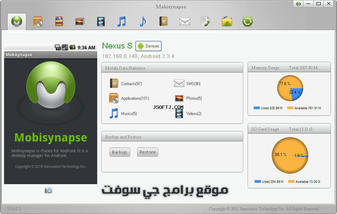Open the SMS(90) link
The width and height of the screenshot is (337, 214).
[x=193, y=83]
